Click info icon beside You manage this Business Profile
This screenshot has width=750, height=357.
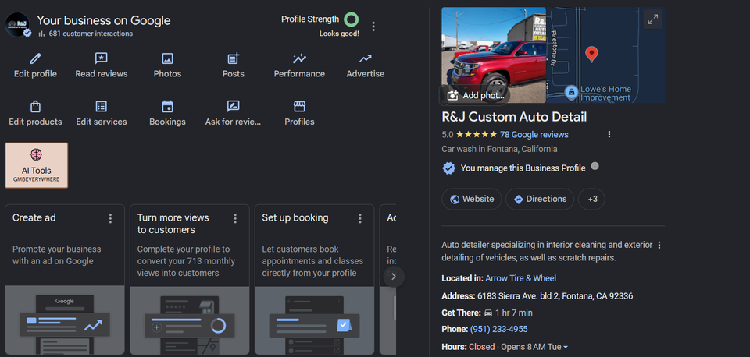tap(595, 166)
